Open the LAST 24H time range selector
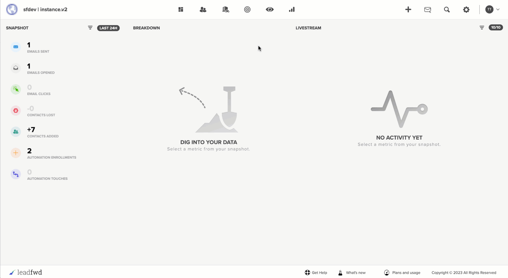The height and width of the screenshot is (278, 508). pyautogui.click(x=108, y=28)
